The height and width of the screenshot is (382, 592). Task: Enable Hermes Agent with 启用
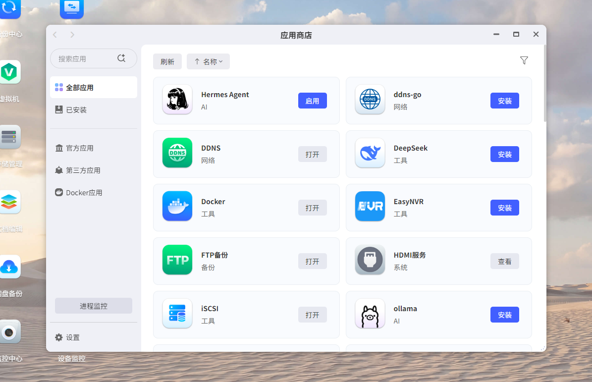click(x=313, y=101)
